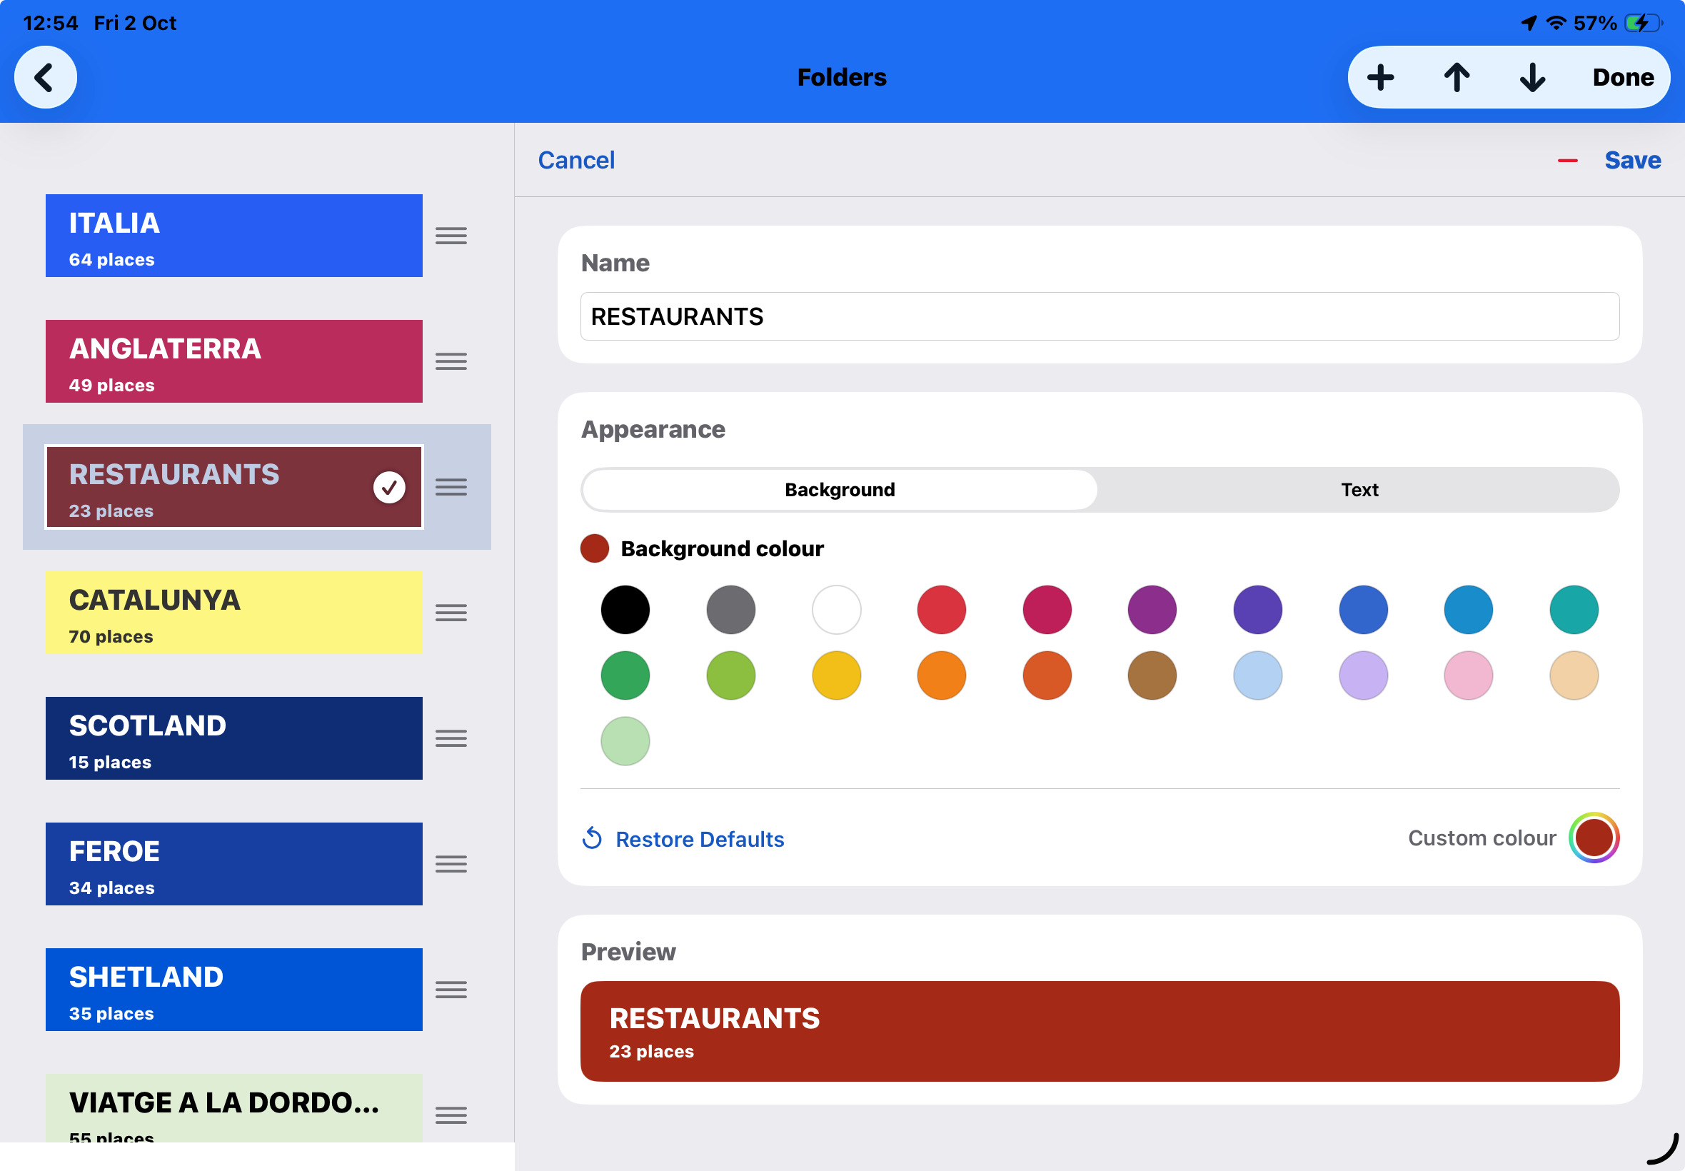Click the reorder handle beside RESTAURANTS
Screen dimensions: 1685x1171
pyautogui.click(x=451, y=487)
